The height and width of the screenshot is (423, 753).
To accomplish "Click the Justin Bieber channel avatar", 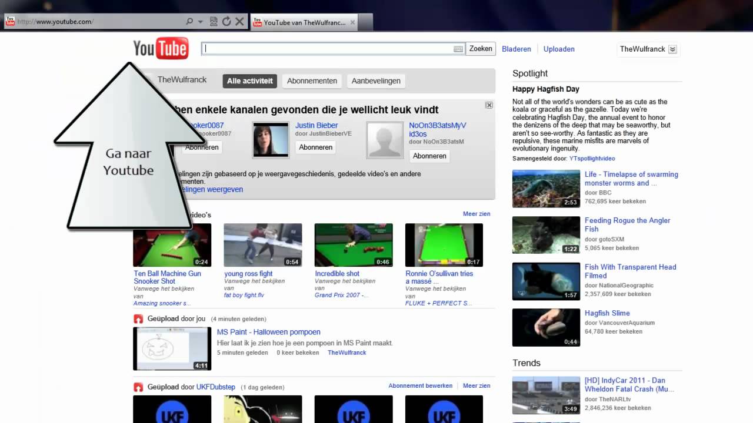I will click(x=271, y=140).
